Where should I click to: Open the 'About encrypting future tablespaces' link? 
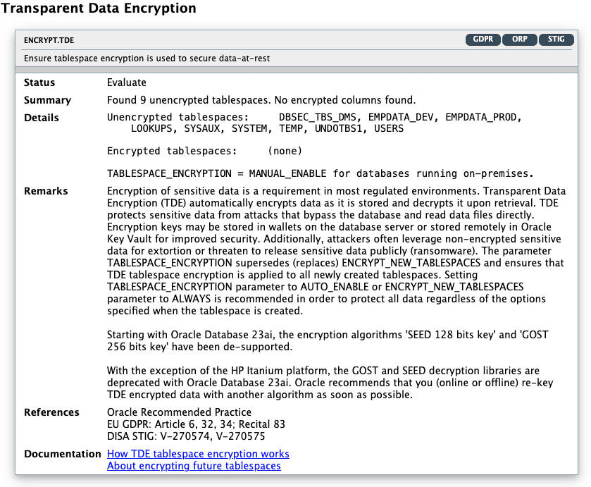194,466
